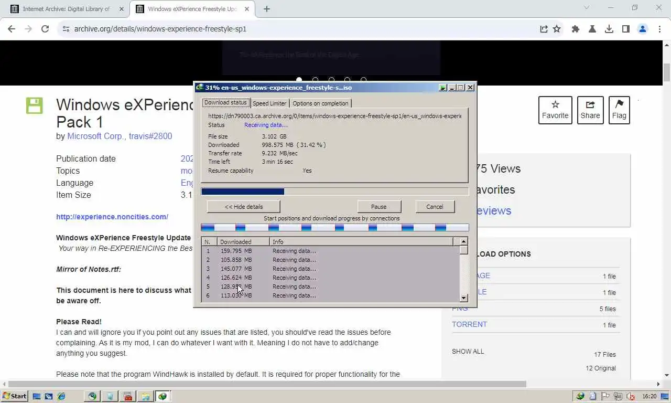Share this page via toolbar icon
The image size is (671, 403).
pos(544,29)
